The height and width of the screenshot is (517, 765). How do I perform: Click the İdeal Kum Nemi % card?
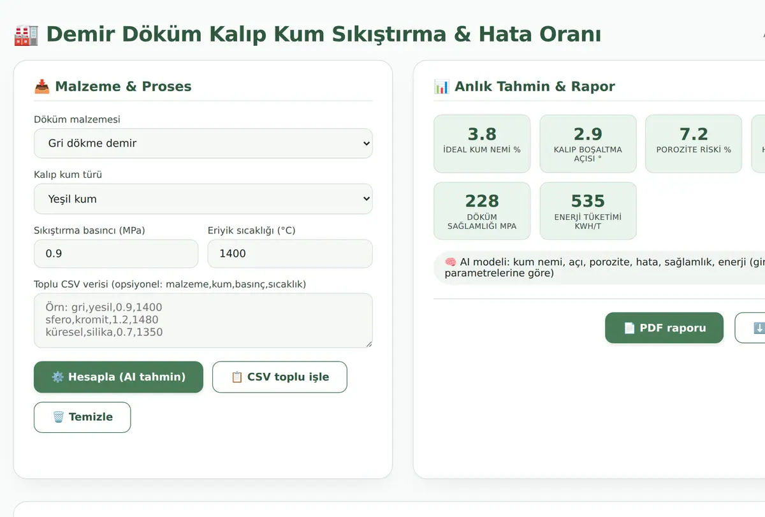pyautogui.click(x=482, y=143)
